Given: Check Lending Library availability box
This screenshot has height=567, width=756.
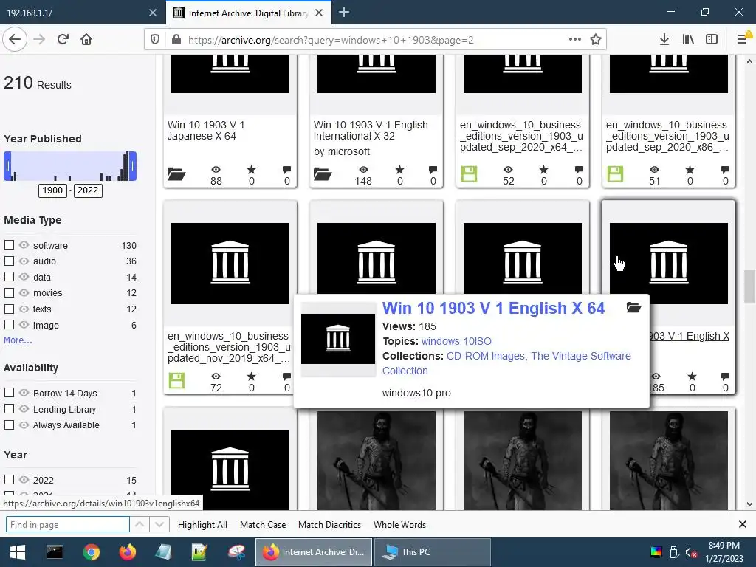Looking at the screenshot, I should pyautogui.click(x=9, y=409).
